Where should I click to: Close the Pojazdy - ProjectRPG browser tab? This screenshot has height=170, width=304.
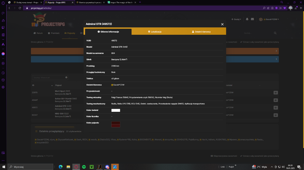(x=73, y=2)
